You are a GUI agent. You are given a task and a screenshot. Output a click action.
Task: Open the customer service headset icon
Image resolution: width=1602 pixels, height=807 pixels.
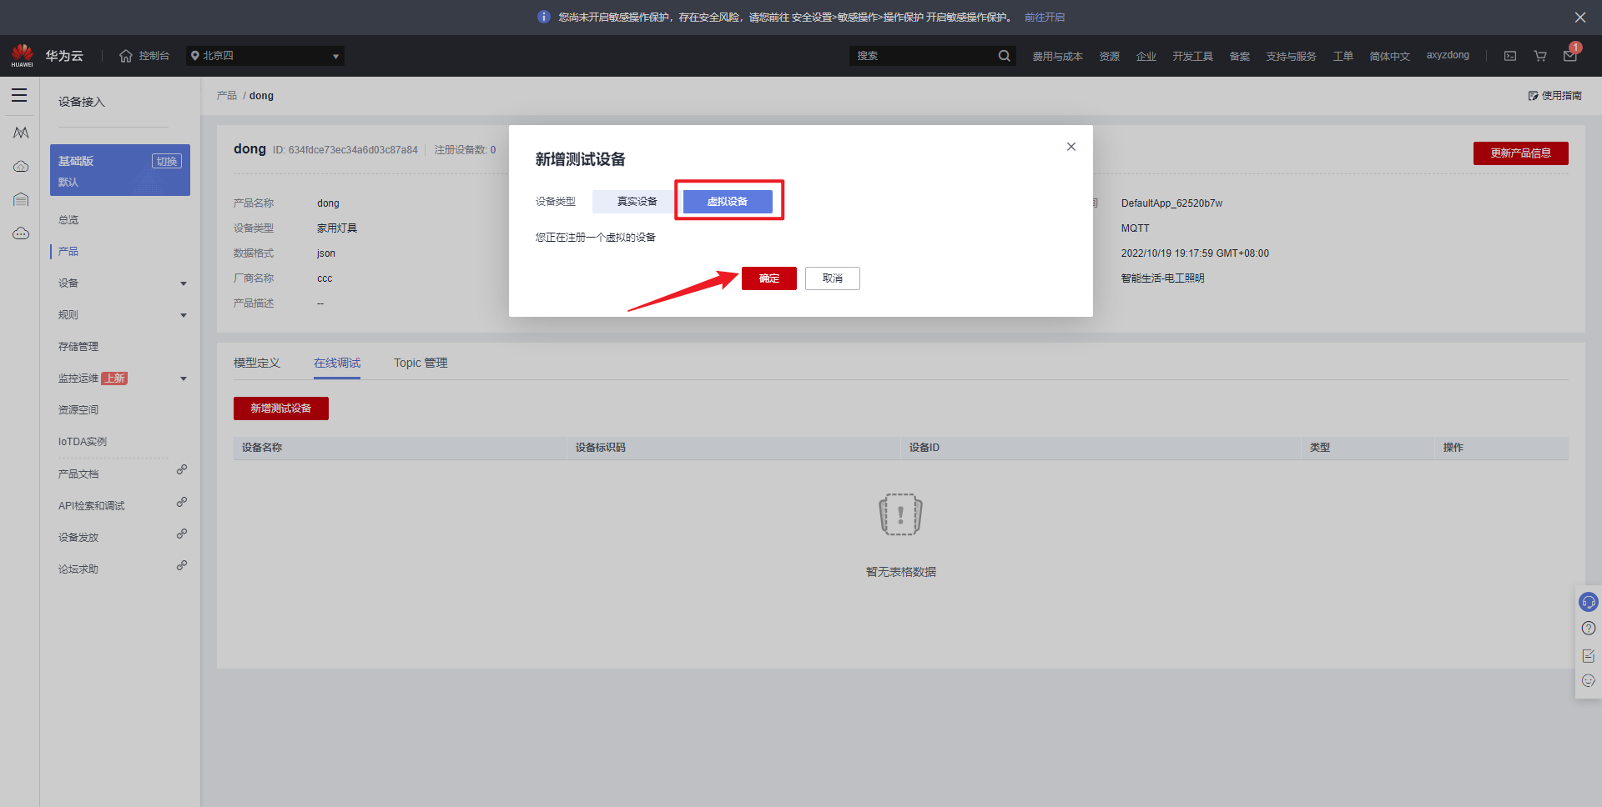click(1589, 602)
